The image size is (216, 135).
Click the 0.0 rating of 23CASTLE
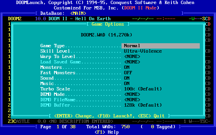click(x=42, y=121)
